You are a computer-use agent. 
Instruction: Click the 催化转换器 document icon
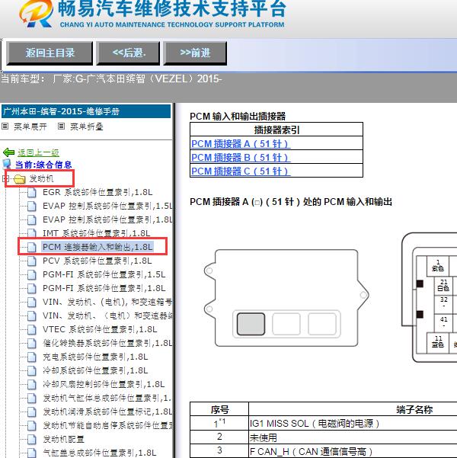(x=31, y=344)
